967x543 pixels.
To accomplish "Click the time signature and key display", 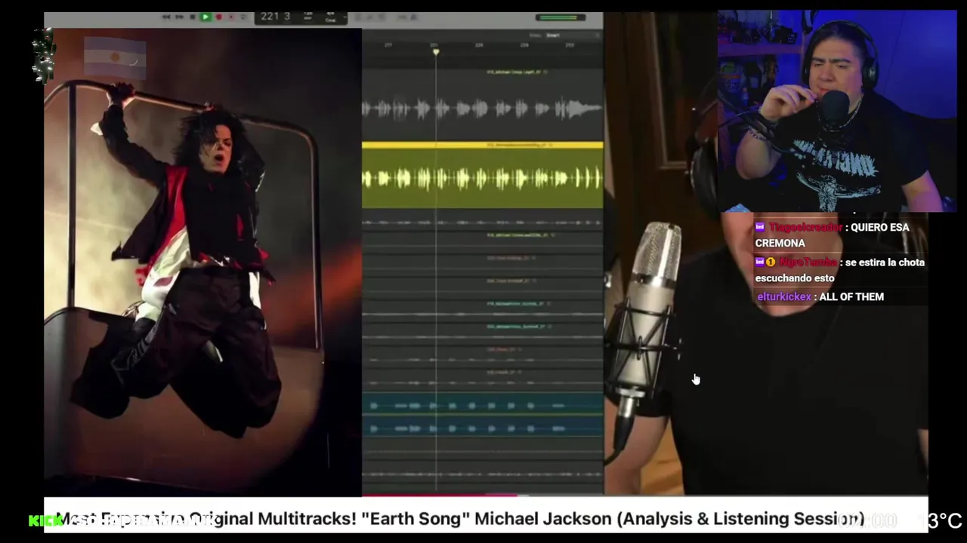I will [330, 17].
